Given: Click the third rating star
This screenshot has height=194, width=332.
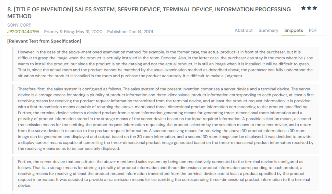Looking at the screenshot, I should click(x=315, y=8).
